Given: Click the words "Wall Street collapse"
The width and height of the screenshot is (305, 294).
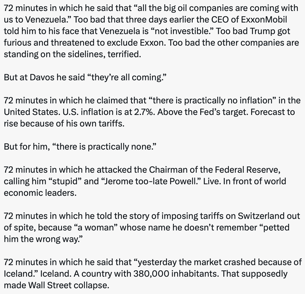Looking at the screenshot, I should [69, 285].
